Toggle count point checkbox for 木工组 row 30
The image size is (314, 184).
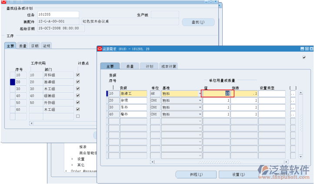78,89
